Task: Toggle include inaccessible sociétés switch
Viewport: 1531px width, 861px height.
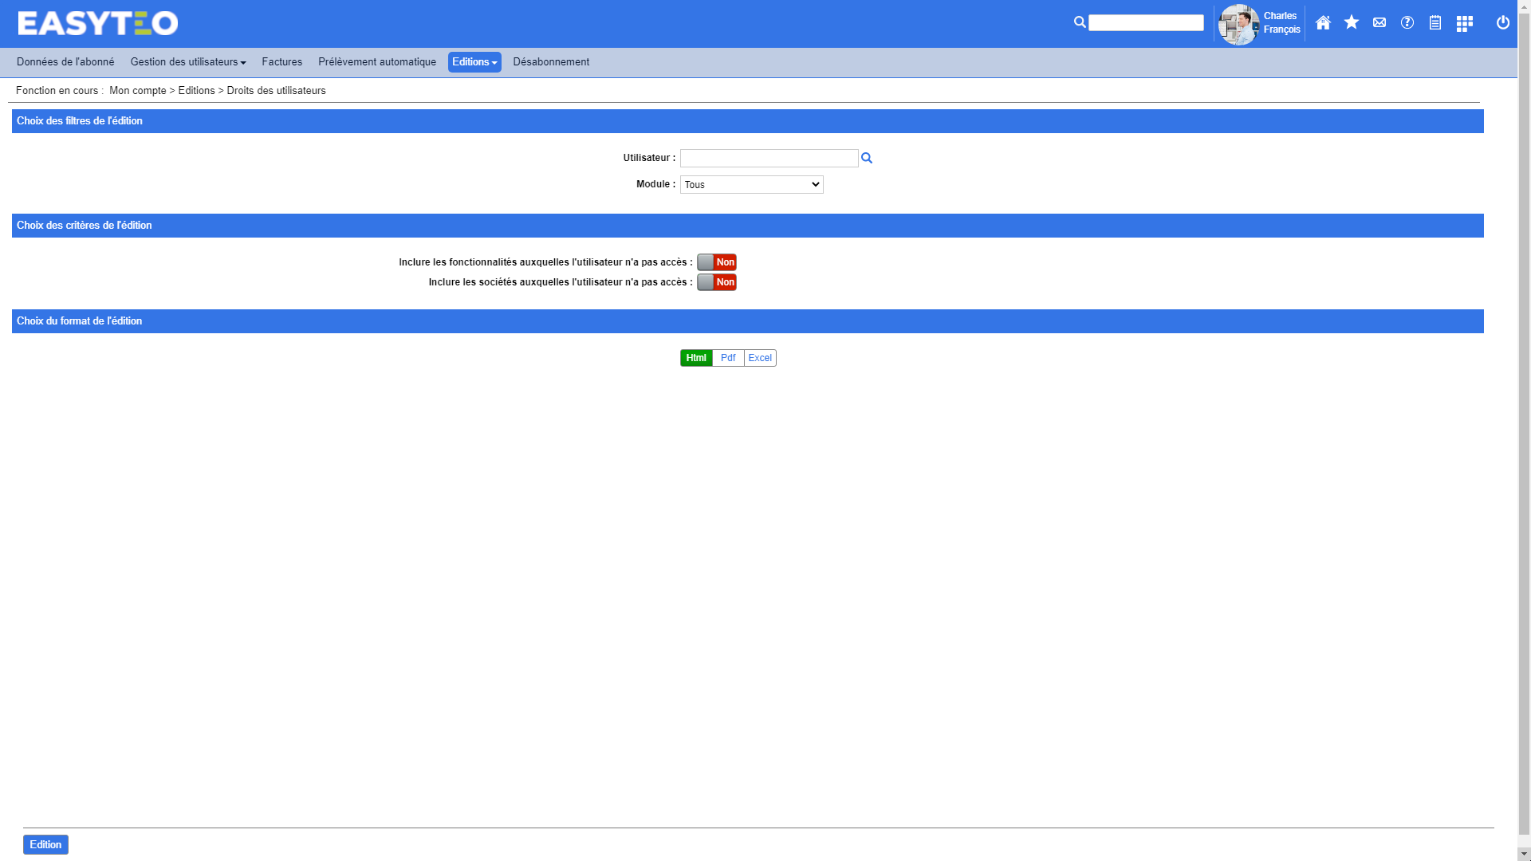Action: coord(716,282)
